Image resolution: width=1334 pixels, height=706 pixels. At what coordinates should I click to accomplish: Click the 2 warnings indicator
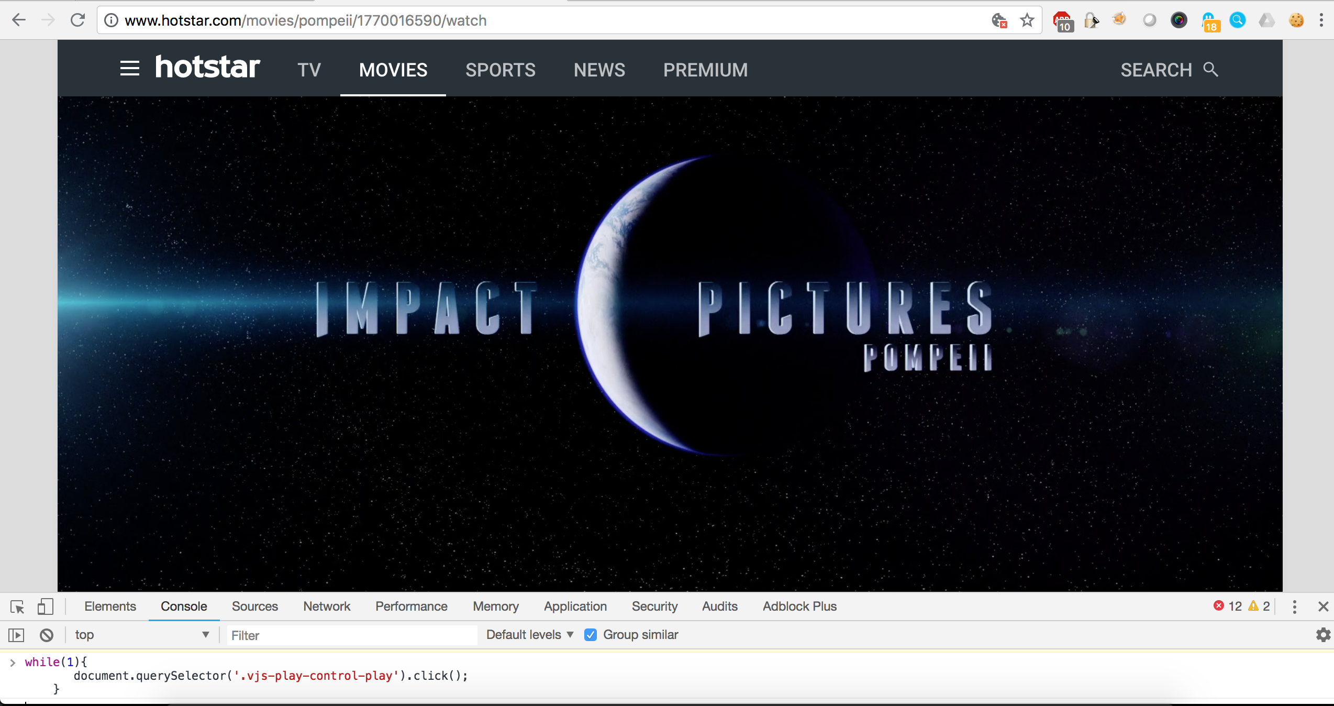pyautogui.click(x=1259, y=606)
